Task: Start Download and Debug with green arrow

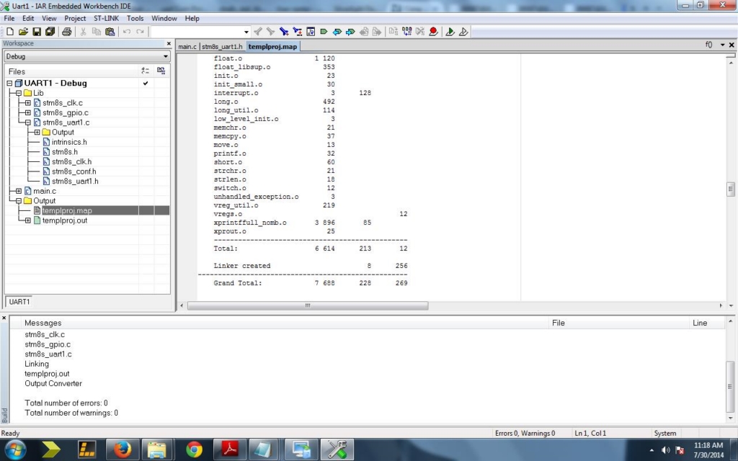Action: click(450, 32)
